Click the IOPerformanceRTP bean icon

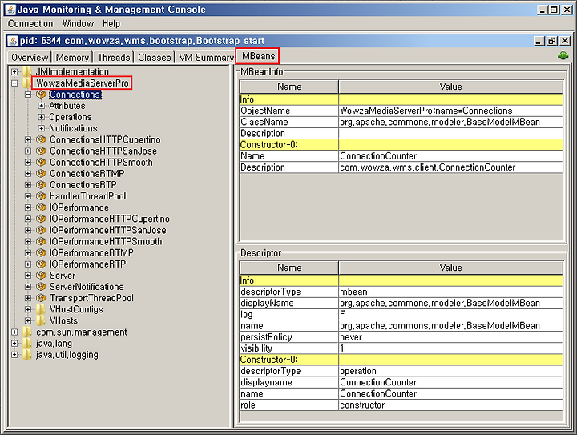point(41,264)
